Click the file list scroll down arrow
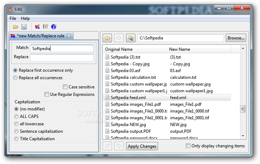260x164 pixels. [x=243, y=136]
